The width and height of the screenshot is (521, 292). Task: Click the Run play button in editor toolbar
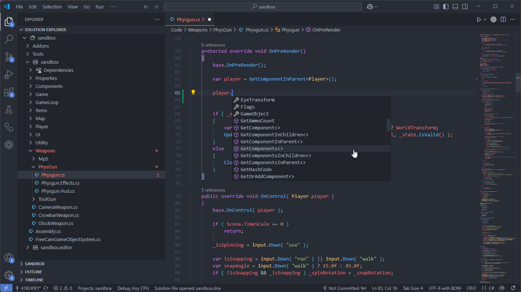click(x=479, y=19)
